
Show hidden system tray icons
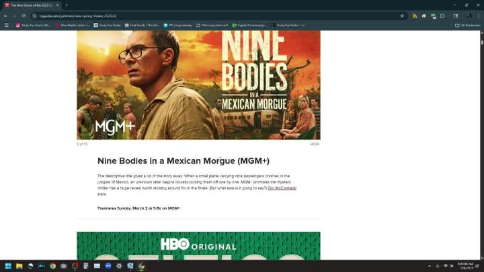430,266
